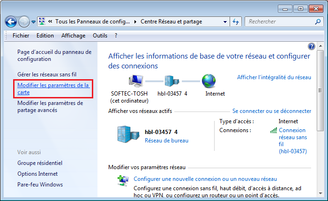The image size is (328, 201).
Task: Open the Affichage menu
Action: (x=73, y=36)
